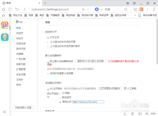Screen dimensions: 158x116
Task: Open 淘宝 bookmark
Action: (x=40, y=15)
